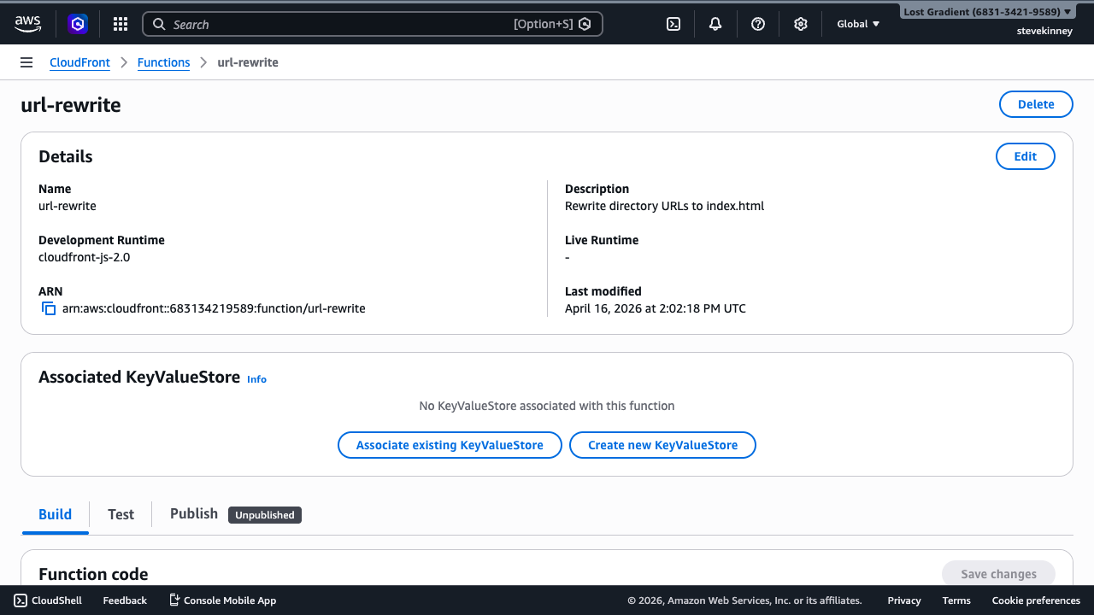This screenshot has width=1094, height=615.
Task: Open the Global region dropdown
Action: (858, 24)
